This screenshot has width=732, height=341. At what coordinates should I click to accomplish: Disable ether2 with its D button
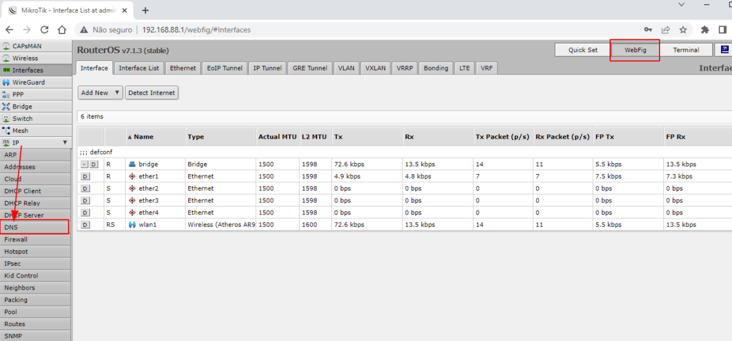(85, 189)
